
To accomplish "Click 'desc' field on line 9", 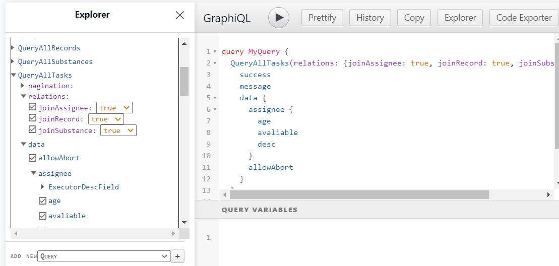I will click(x=267, y=144).
